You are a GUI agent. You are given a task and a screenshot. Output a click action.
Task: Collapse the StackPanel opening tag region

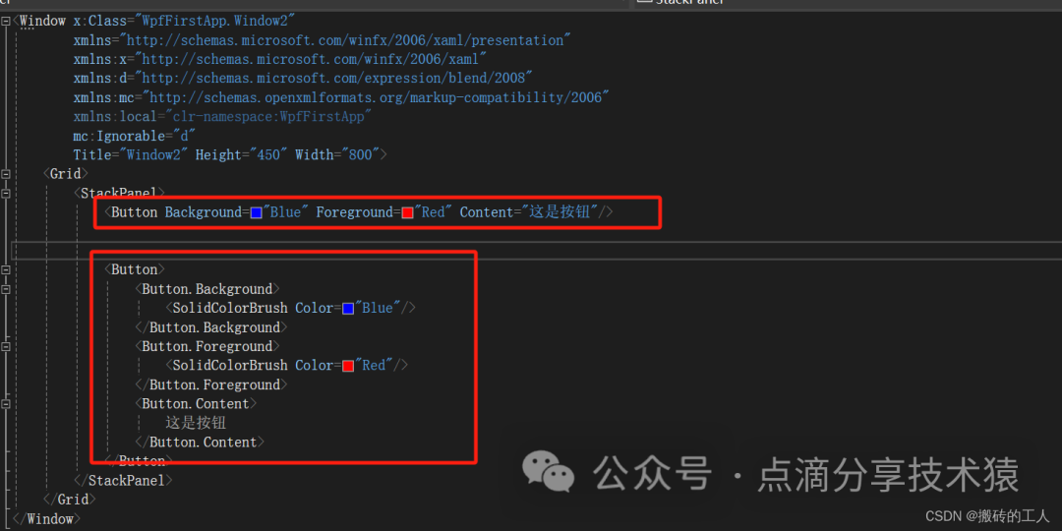7,193
